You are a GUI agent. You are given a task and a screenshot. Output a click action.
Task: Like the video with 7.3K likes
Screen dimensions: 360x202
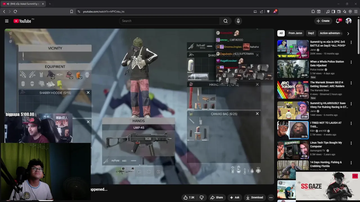coord(189,198)
